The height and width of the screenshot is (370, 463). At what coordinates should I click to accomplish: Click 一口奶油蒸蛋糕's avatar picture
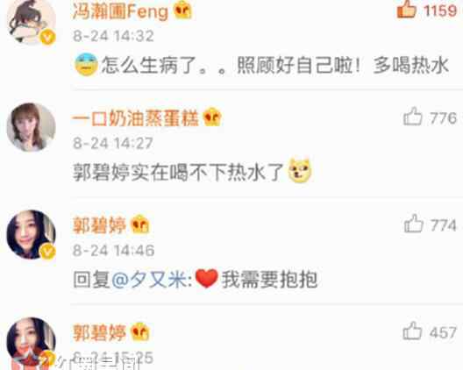pyautogui.click(x=31, y=127)
